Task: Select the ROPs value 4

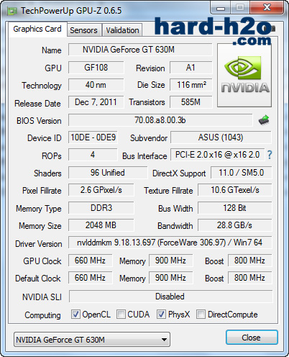Action: (x=93, y=155)
